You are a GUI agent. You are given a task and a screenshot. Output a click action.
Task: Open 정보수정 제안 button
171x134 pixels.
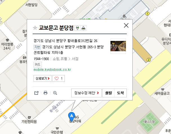(x=86, y=93)
